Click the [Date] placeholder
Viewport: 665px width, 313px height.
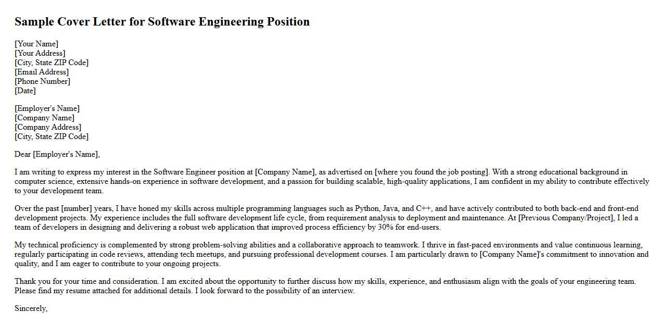point(25,91)
